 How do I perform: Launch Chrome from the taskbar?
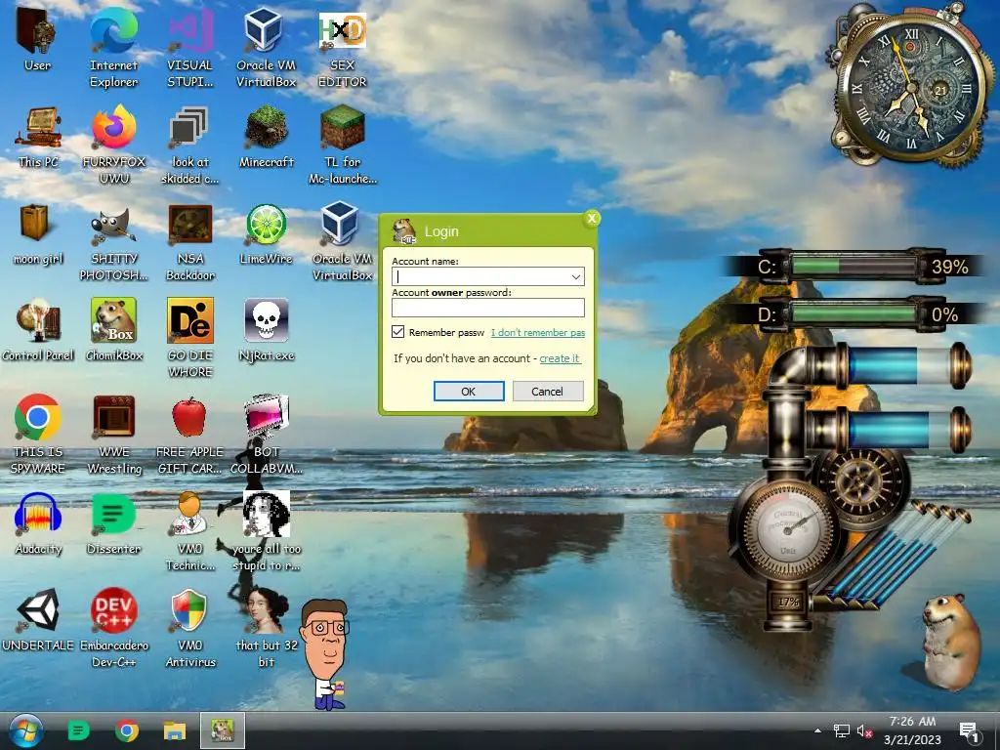(127, 730)
